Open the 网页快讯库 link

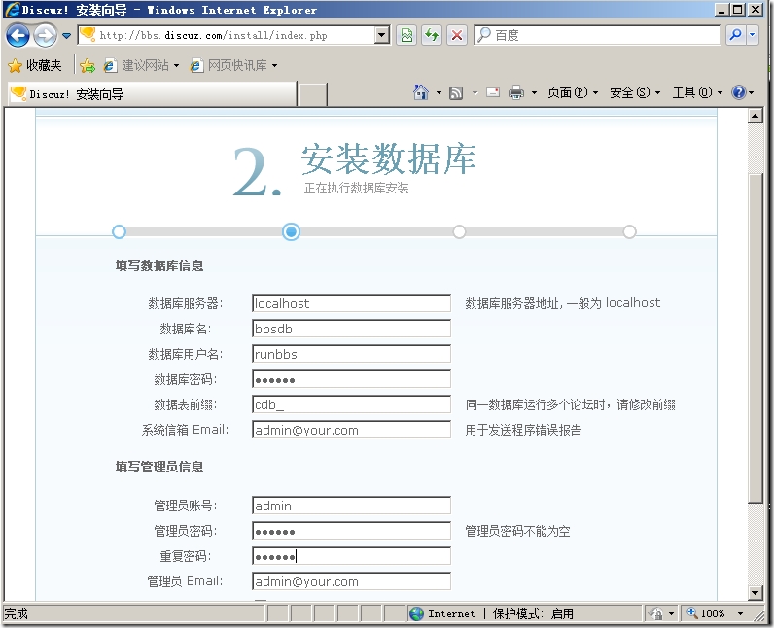[x=234, y=65]
